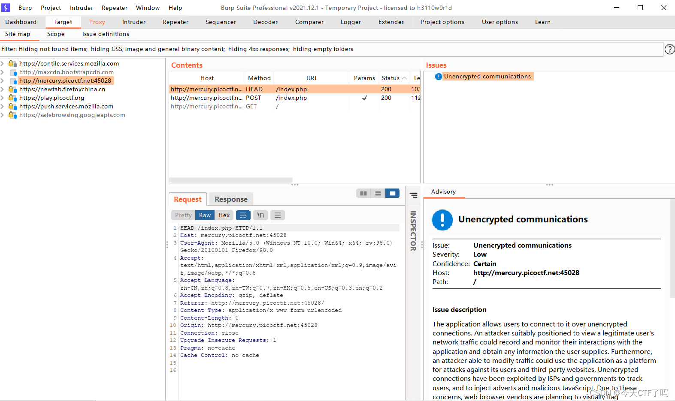
Task: Select http://mercury.picoctf.net:45028 in site tree
Action: coord(65,81)
